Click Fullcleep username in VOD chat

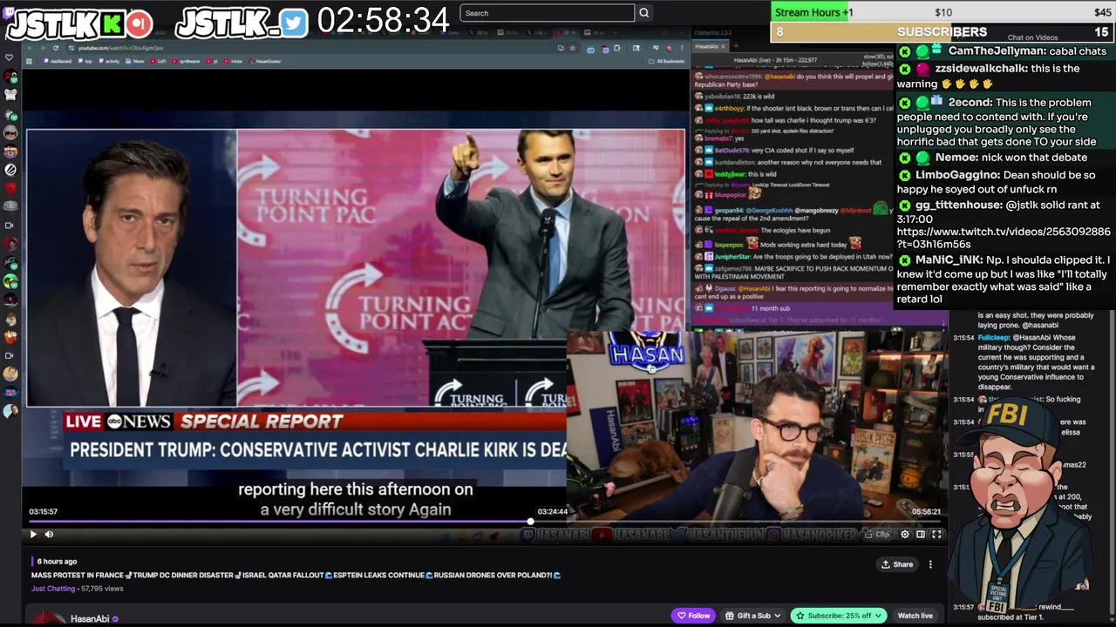(993, 337)
